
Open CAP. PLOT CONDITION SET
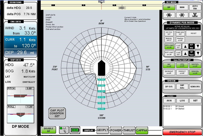tap(56, 113)
